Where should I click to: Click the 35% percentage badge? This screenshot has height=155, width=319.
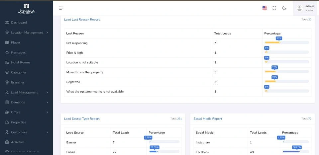tap(279, 38)
